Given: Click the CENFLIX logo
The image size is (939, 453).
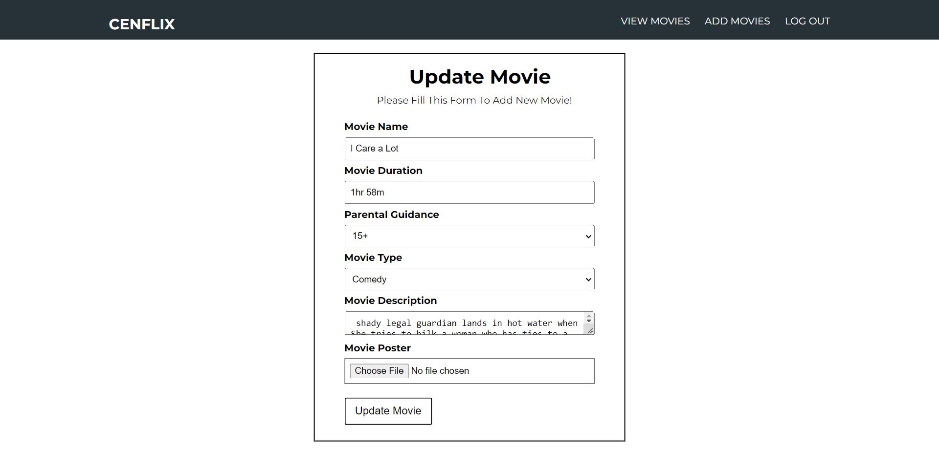Looking at the screenshot, I should tap(141, 24).
